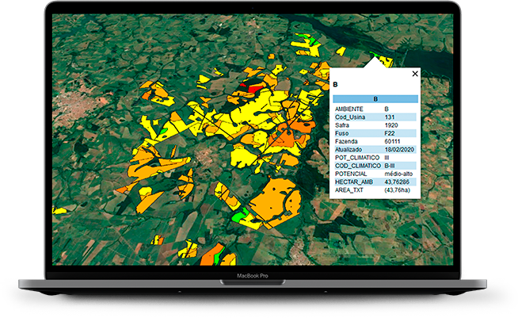Select the Fazenda row label
Viewport: 518px width, 318px height.
(346, 141)
